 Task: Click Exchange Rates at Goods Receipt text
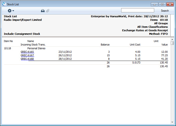point(145,30)
